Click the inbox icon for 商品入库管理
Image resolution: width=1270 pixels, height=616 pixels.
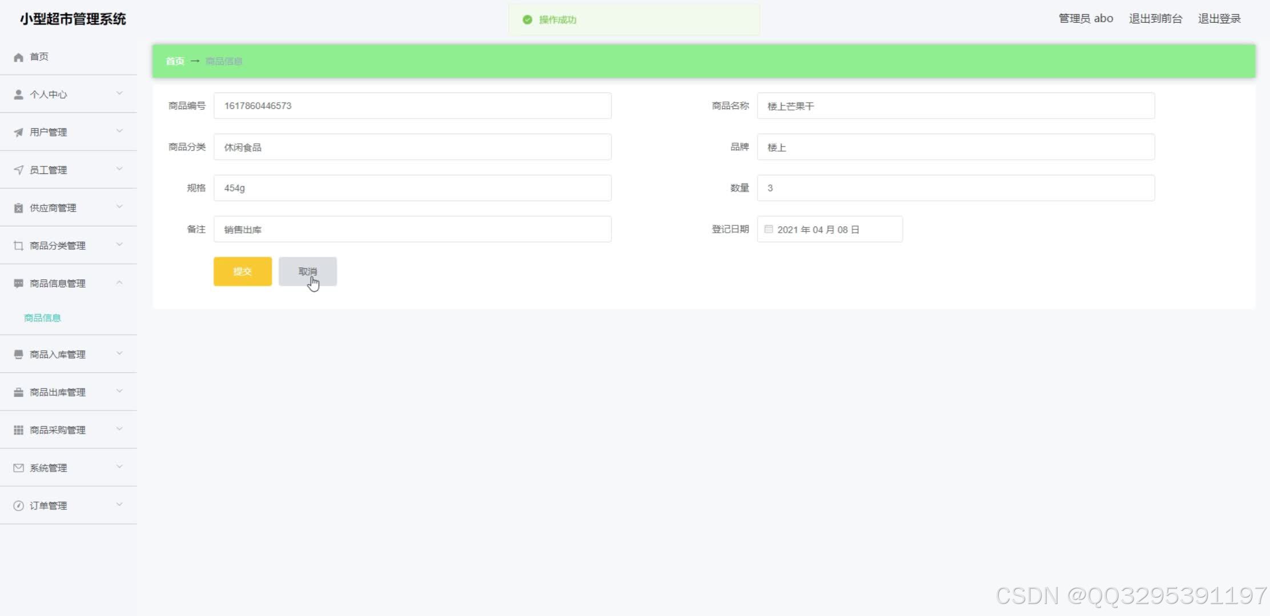[18, 355]
